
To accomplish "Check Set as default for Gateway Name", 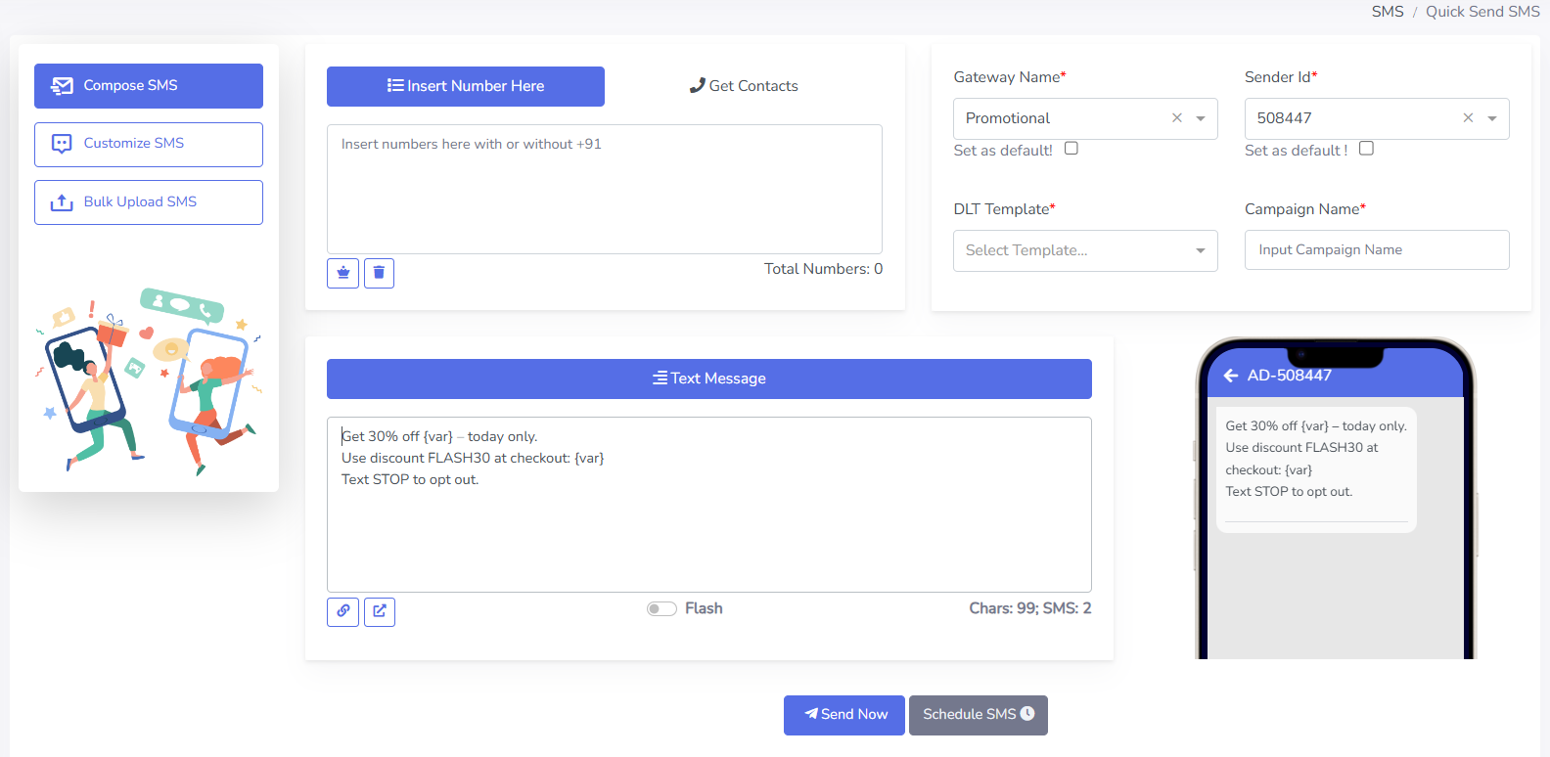I will click(x=1071, y=149).
